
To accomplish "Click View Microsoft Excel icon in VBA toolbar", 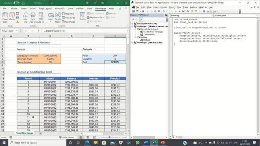I will click(x=134, y=11).
